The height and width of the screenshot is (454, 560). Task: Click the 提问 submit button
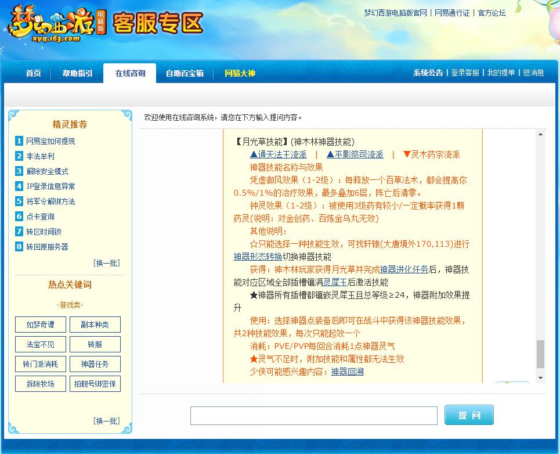468,415
